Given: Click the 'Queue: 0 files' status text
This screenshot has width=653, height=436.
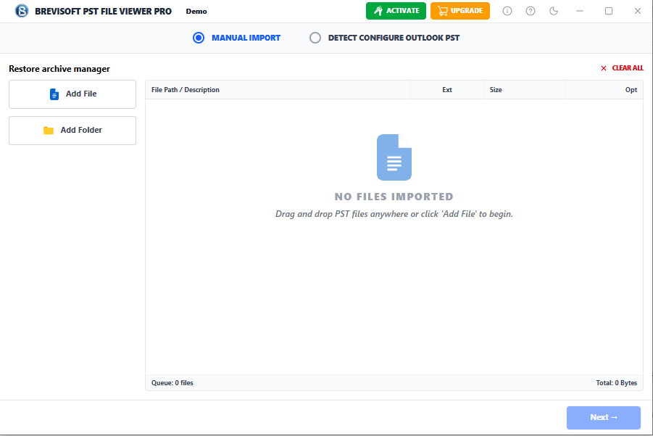Looking at the screenshot, I should click(x=172, y=382).
